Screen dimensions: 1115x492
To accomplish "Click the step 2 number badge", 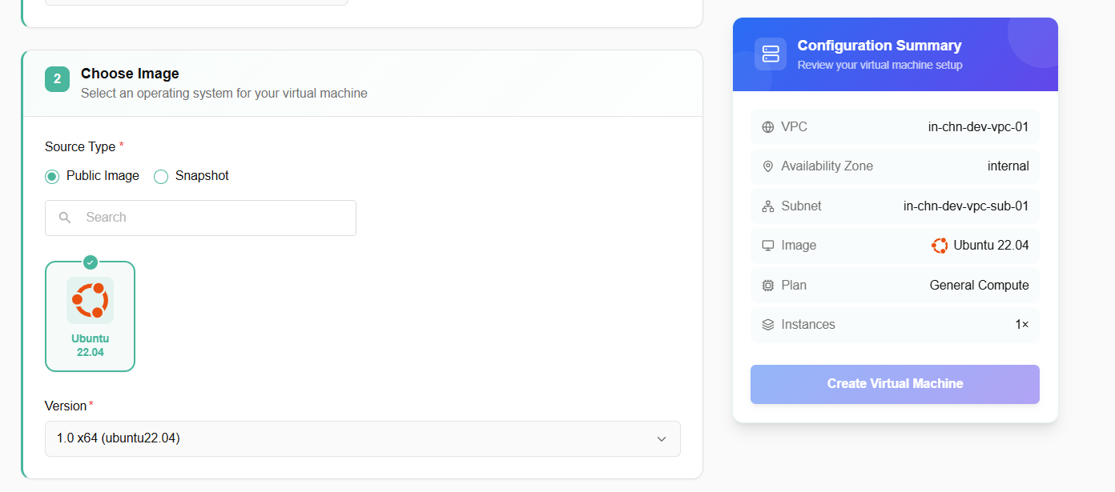I will tap(57, 79).
